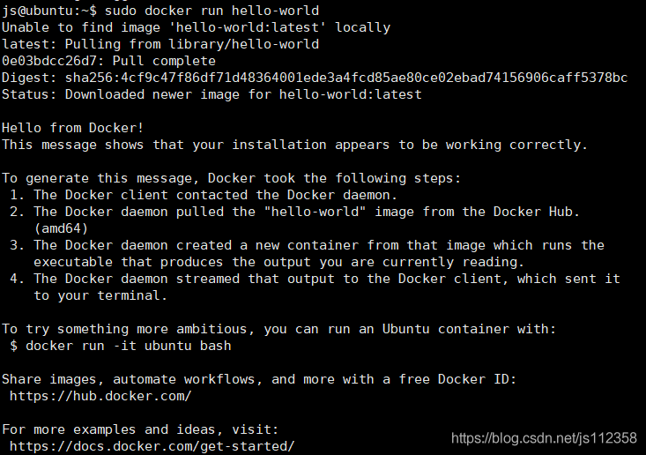646x455 pixels.
Task: Open the docs.docker.com get-started link
Action: (x=152, y=446)
